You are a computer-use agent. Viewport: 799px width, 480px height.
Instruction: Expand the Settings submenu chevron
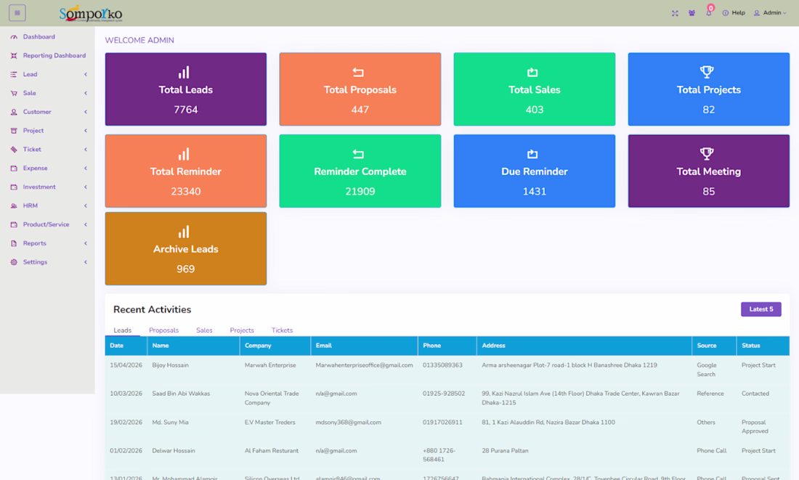[x=86, y=262]
